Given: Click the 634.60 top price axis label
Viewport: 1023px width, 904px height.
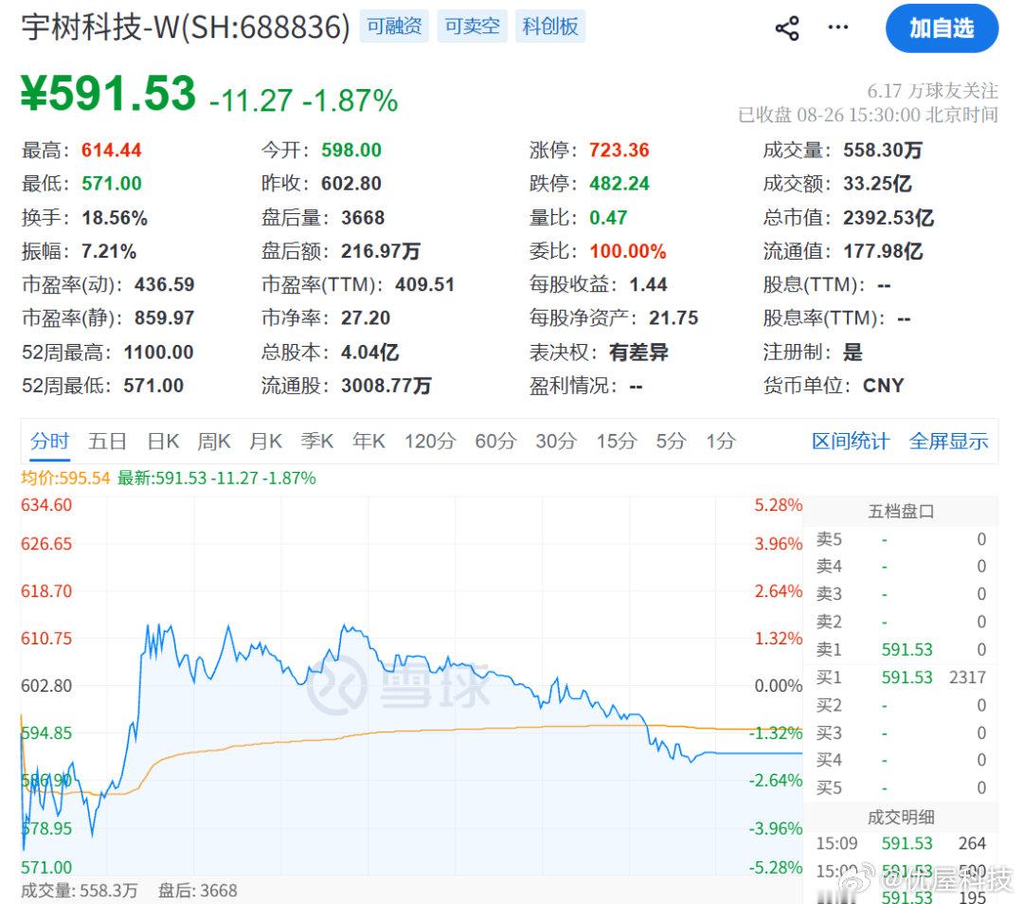Looking at the screenshot, I should (46, 505).
